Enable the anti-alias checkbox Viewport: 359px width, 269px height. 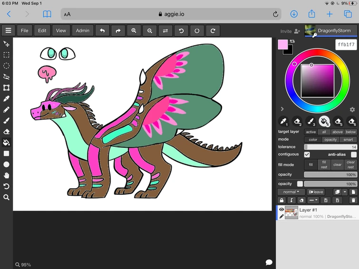(x=354, y=154)
